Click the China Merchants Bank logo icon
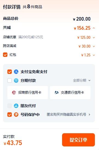Screen dimensions: 99x150 tap(14, 93)
